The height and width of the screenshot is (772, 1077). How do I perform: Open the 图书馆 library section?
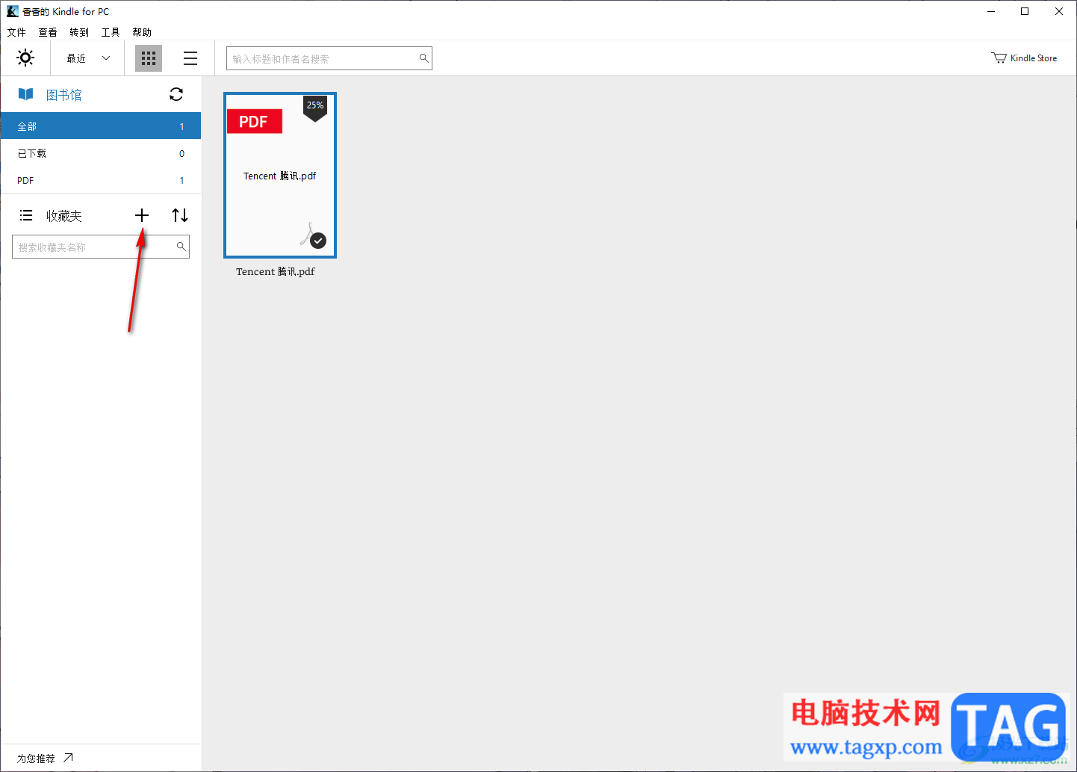(x=64, y=95)
